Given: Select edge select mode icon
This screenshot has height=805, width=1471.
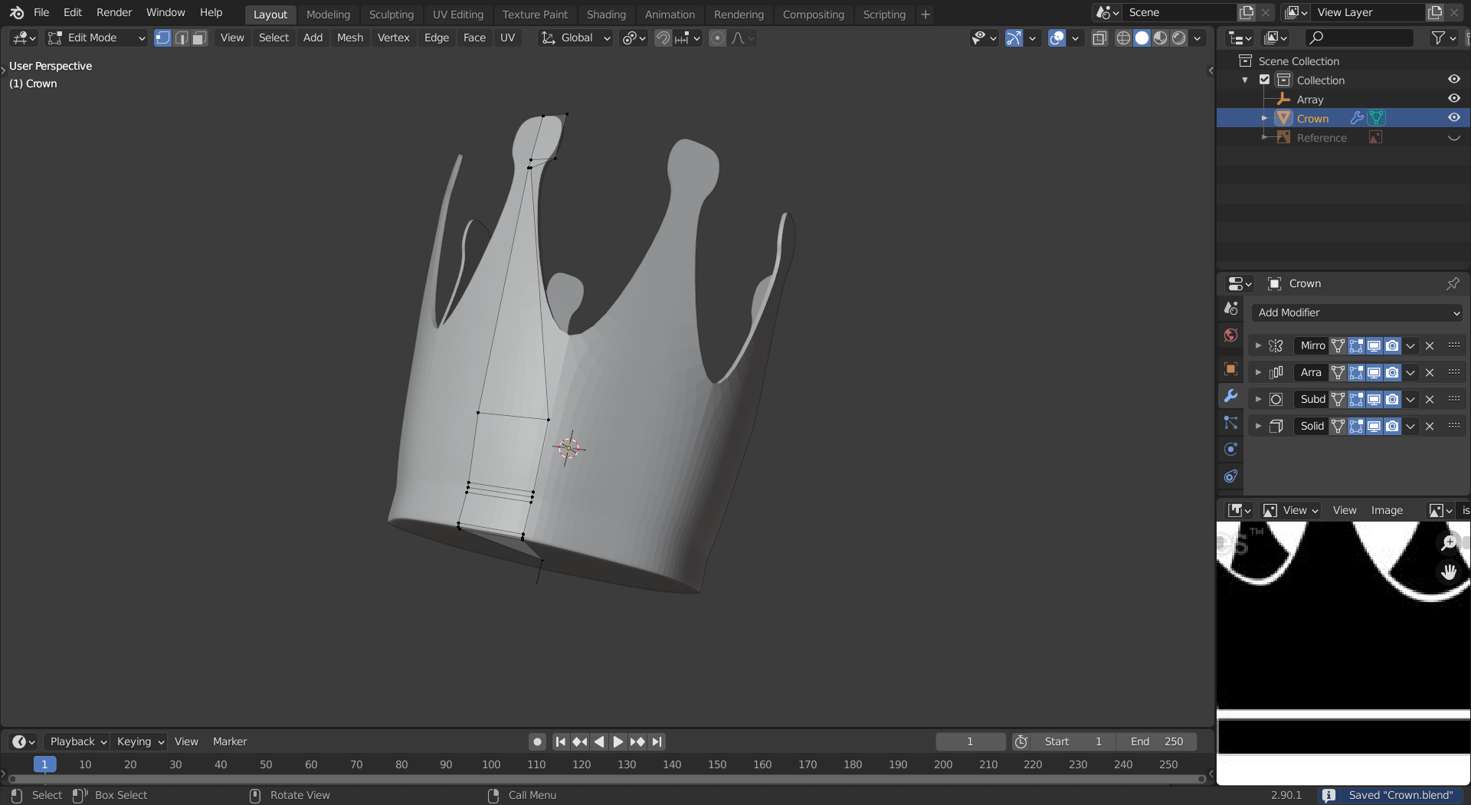Looking at the screenshot, I should click(181, 38).
